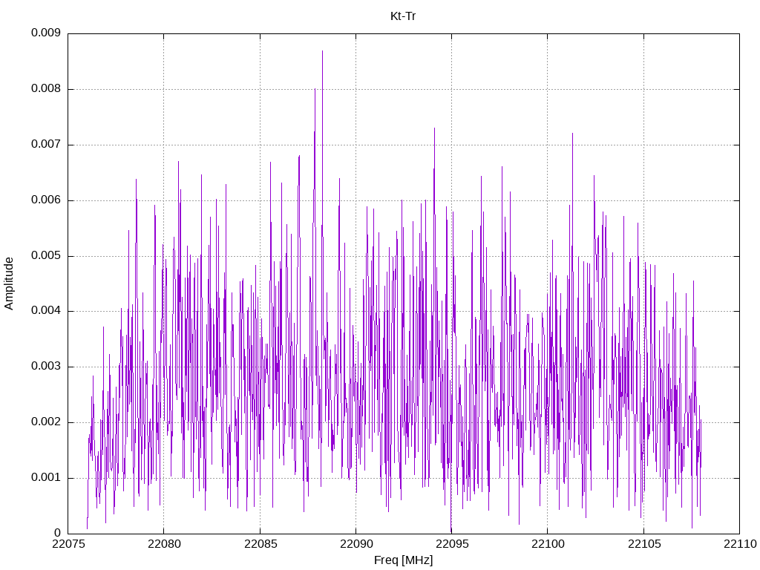Click the y-axis value 0.009
Image resolution: width=760 pixels, height=570 pixels.
click(x=46, y=33)
